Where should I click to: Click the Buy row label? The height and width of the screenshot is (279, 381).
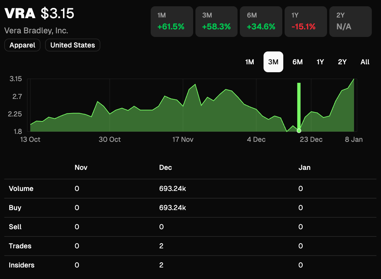pos(15,208)
